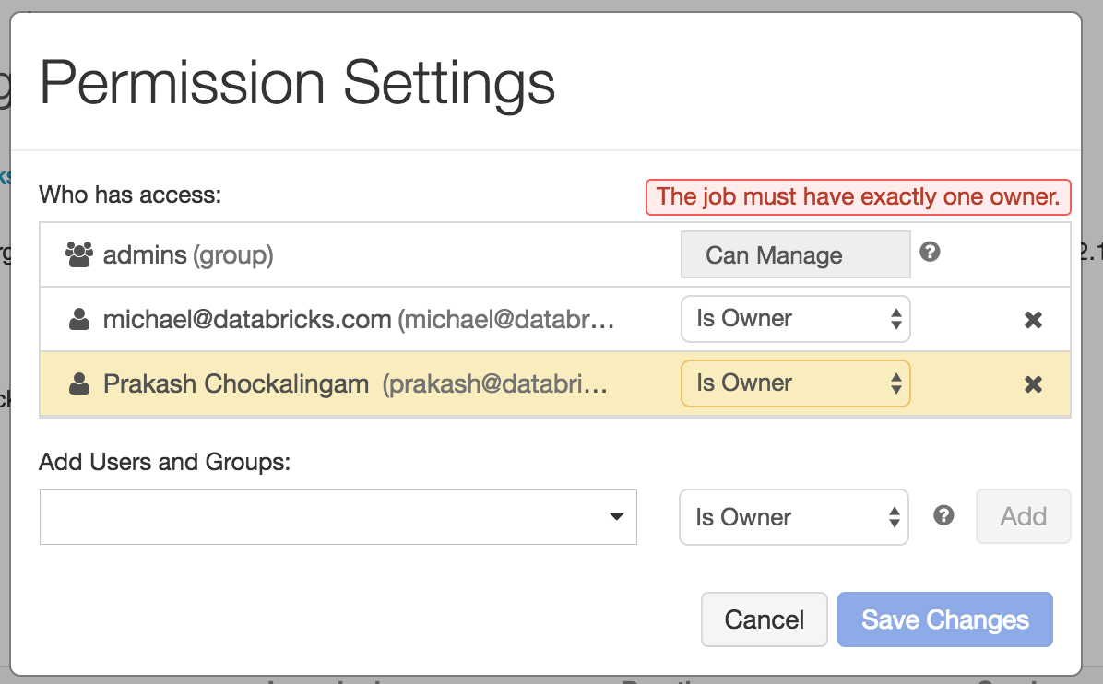The height and width of the screenshot is (684, 1103).
Task: Select the Prakash Chockalingam row name
Action: [x=236, y=383]
